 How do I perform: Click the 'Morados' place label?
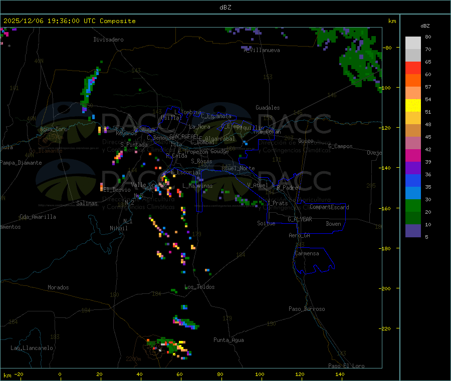[58, 287]
